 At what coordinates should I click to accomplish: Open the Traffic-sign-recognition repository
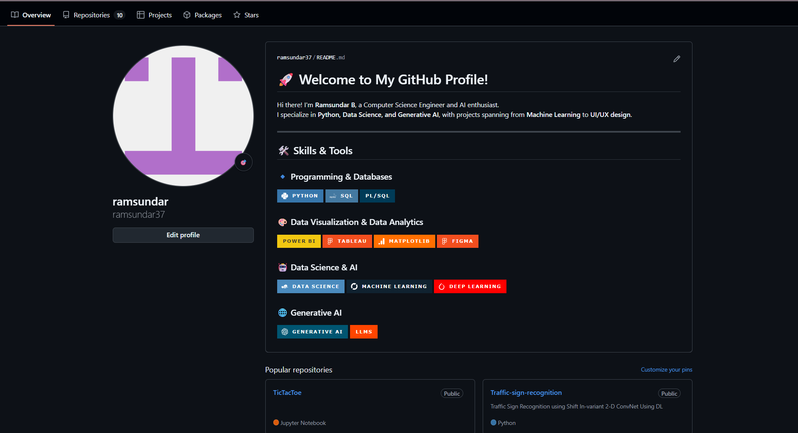pyautogui.click(x=526, y=393)
